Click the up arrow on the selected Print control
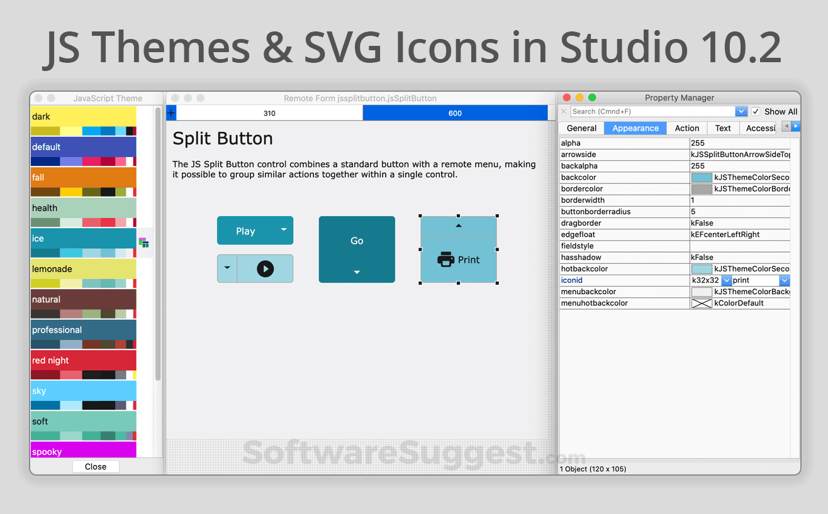The image size is (828, 514). [458, 226]
